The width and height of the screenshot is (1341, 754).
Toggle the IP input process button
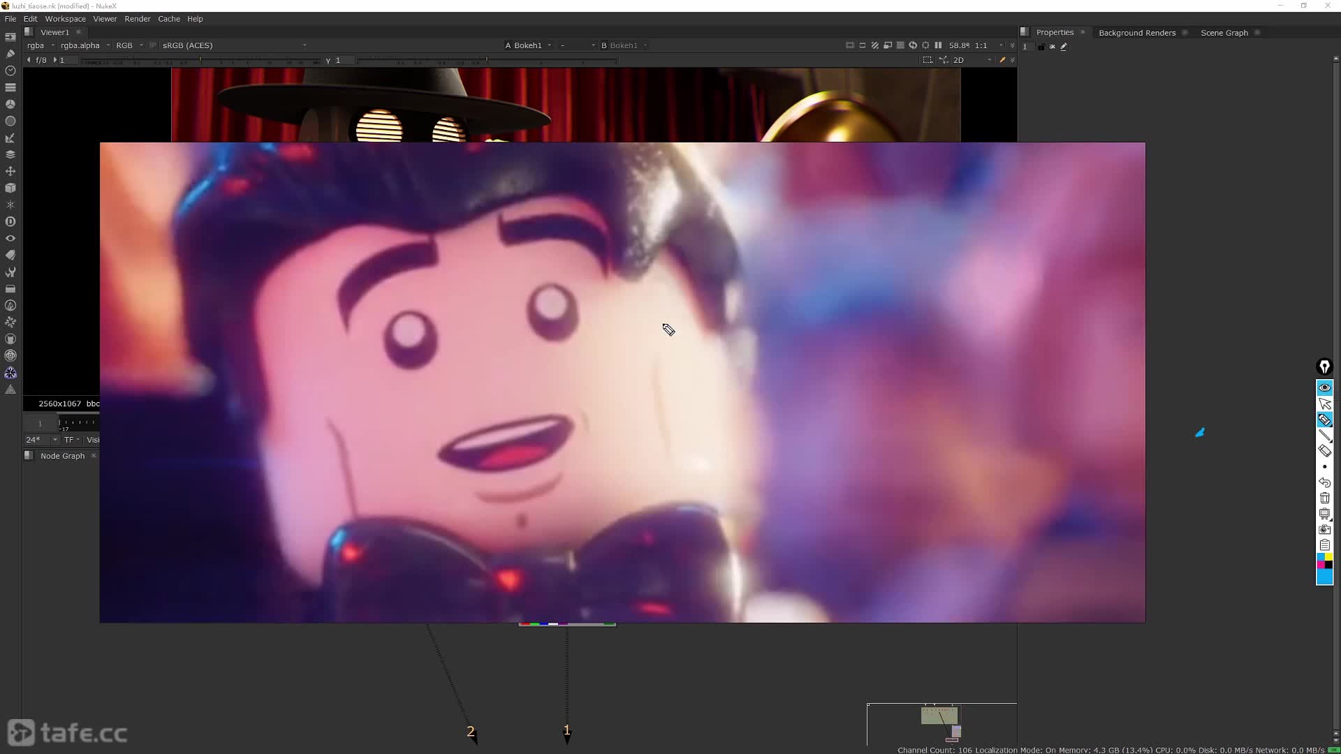pyautogui.click(x=153, y=45)
